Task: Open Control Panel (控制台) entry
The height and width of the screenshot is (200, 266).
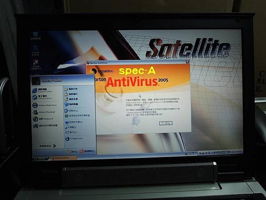Action: [x=71, y=111]
